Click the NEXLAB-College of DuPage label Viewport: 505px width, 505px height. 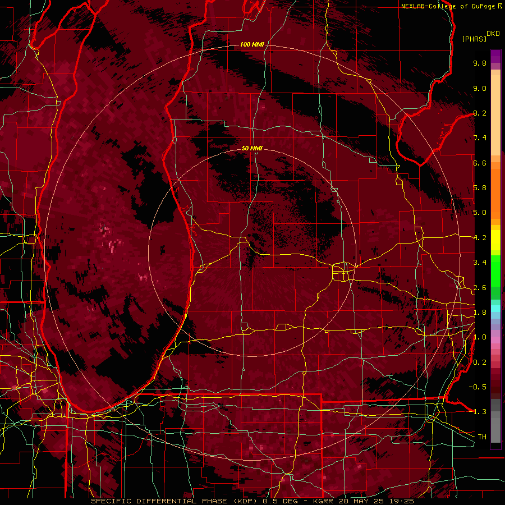click(448, 6)
